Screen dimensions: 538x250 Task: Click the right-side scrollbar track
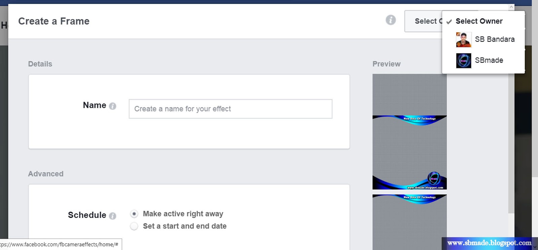(x=512, y=134)
